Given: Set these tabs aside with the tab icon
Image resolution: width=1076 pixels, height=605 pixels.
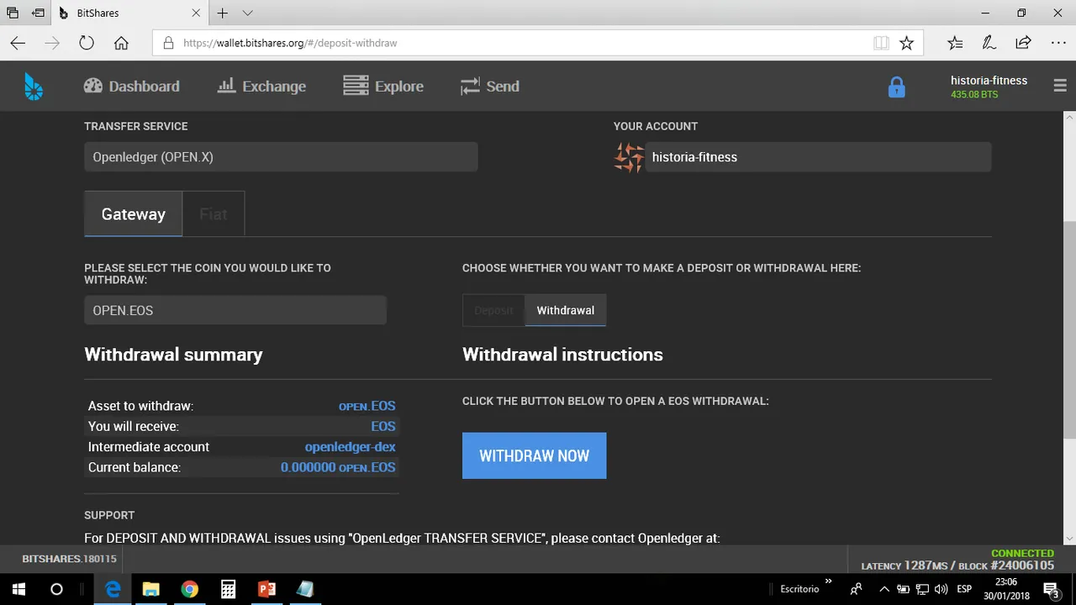Looking at the screenshot, I should coord(39,13).
